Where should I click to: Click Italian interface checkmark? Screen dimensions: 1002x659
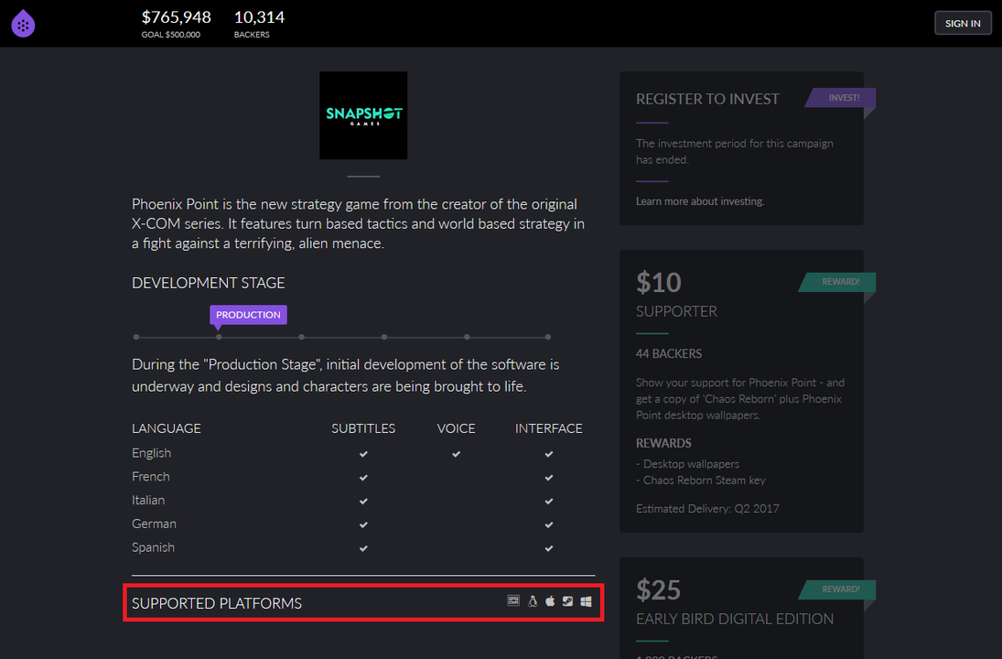coord(548,502)
